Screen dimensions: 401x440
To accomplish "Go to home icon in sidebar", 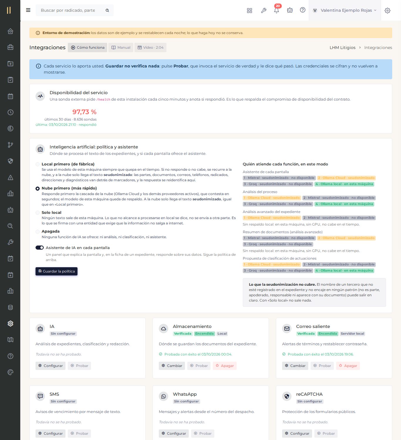I will tap(10, 31).
